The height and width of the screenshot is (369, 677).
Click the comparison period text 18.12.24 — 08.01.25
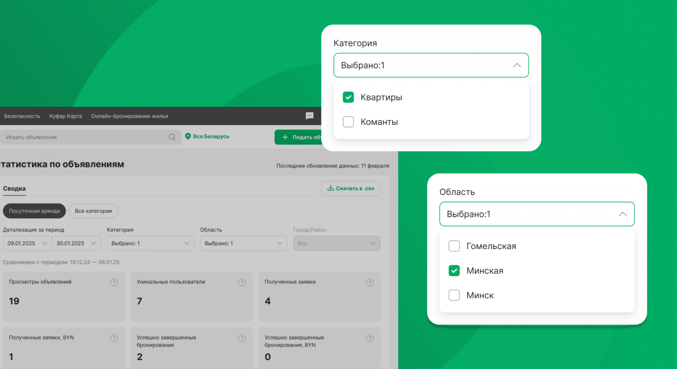point(95,262)
